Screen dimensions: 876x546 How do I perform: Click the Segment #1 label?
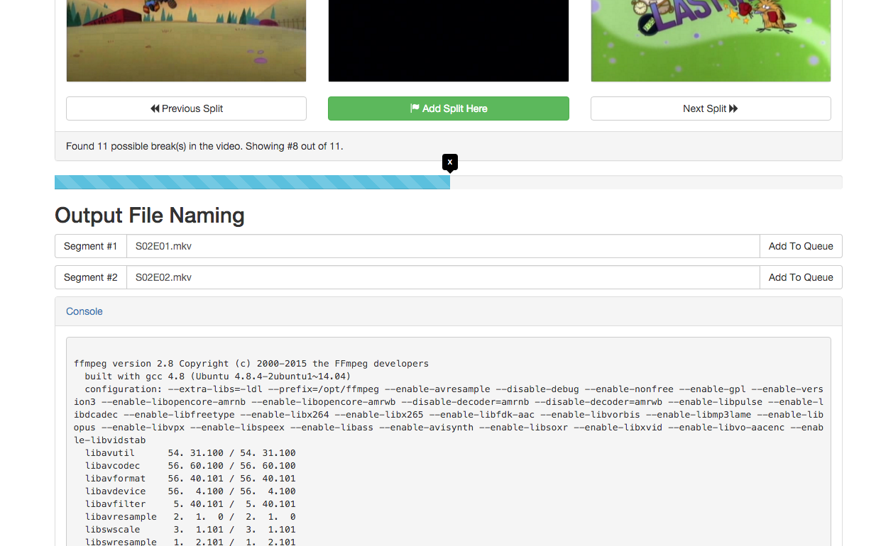click(x=90, y=246)
